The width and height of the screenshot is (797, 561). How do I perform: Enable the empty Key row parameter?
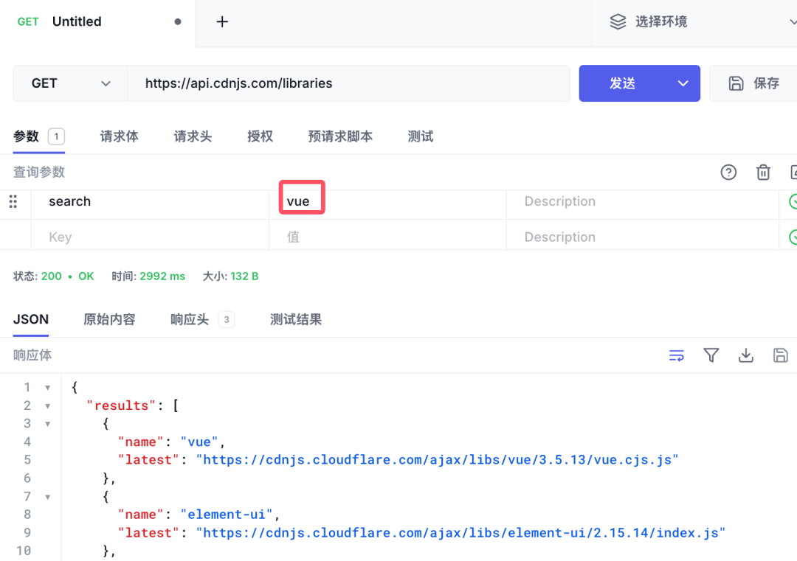793,236
